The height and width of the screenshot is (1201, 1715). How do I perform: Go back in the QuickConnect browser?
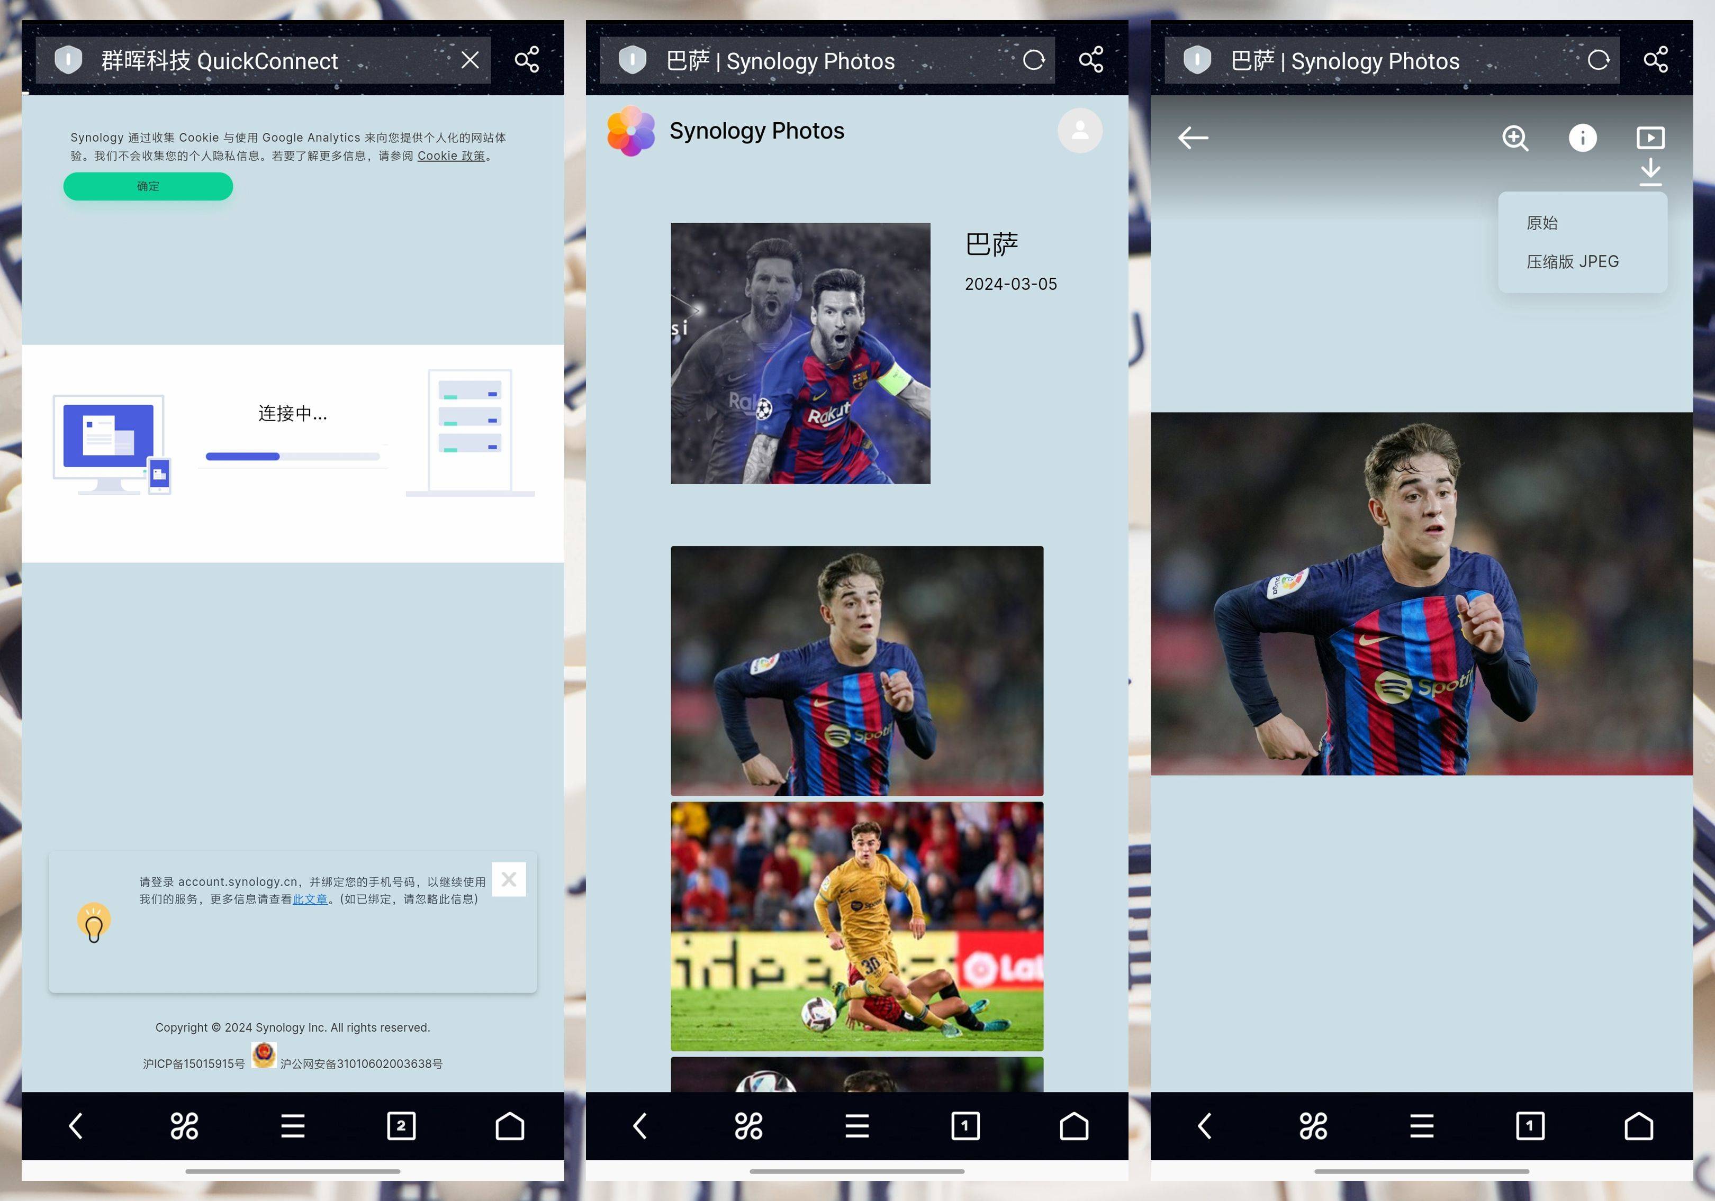(x=76, y=1126)
